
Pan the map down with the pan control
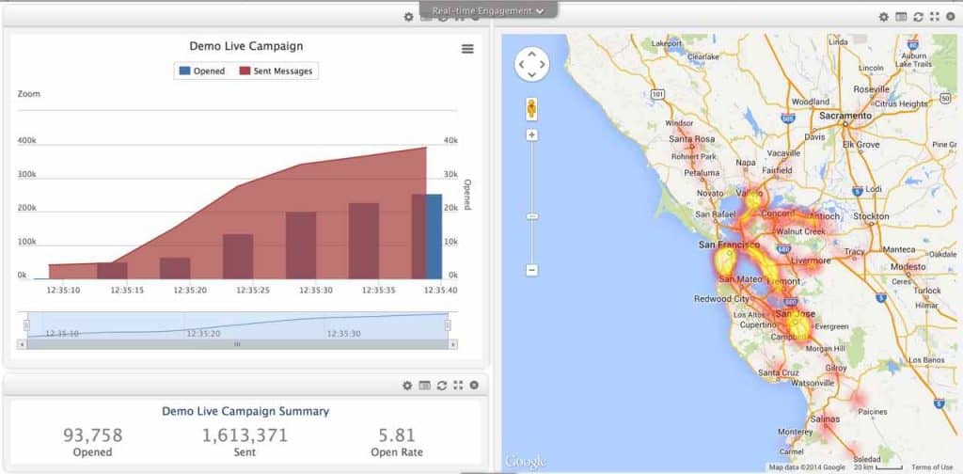532,74
